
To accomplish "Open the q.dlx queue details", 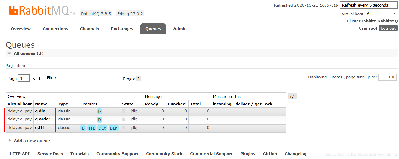I will (40, 111).
